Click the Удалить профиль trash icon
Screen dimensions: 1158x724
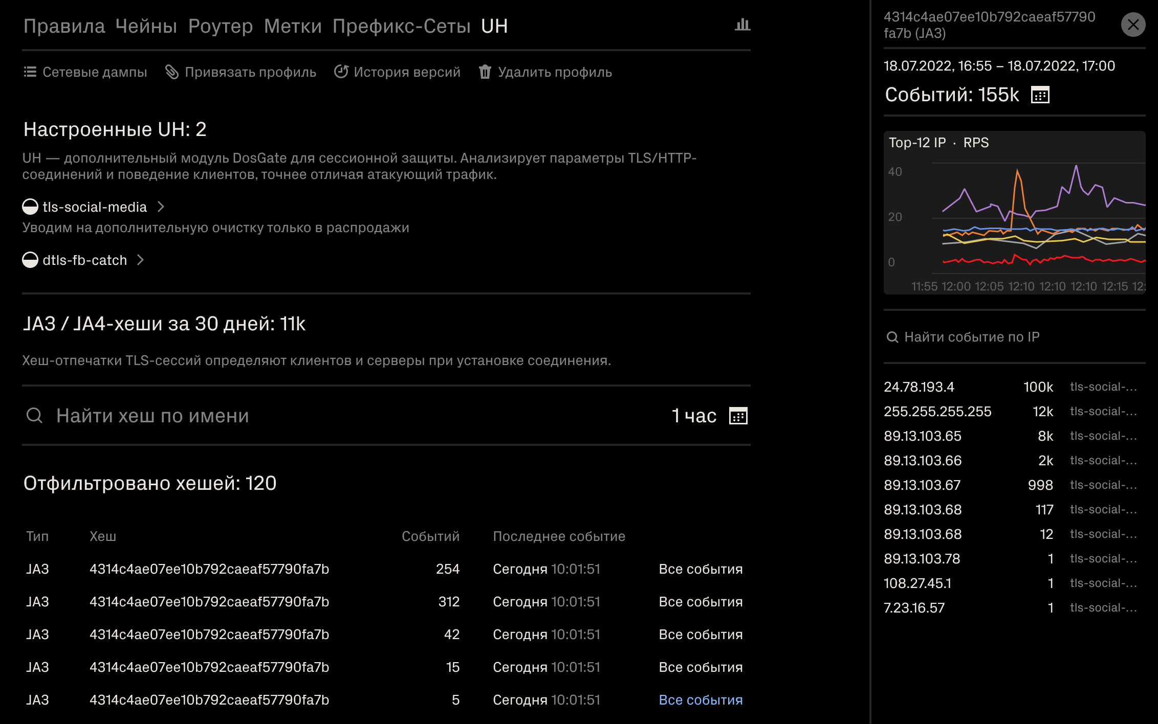click(485, 72)
